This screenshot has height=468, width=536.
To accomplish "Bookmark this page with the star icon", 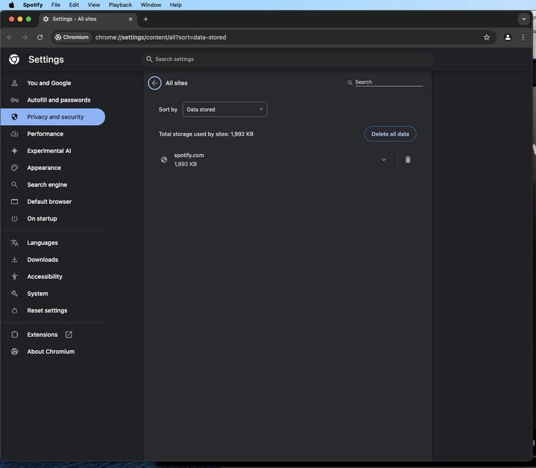I will click(487, 37).
